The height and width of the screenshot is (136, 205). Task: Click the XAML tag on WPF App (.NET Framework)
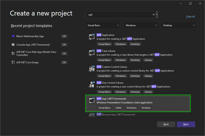coord(118,108)
